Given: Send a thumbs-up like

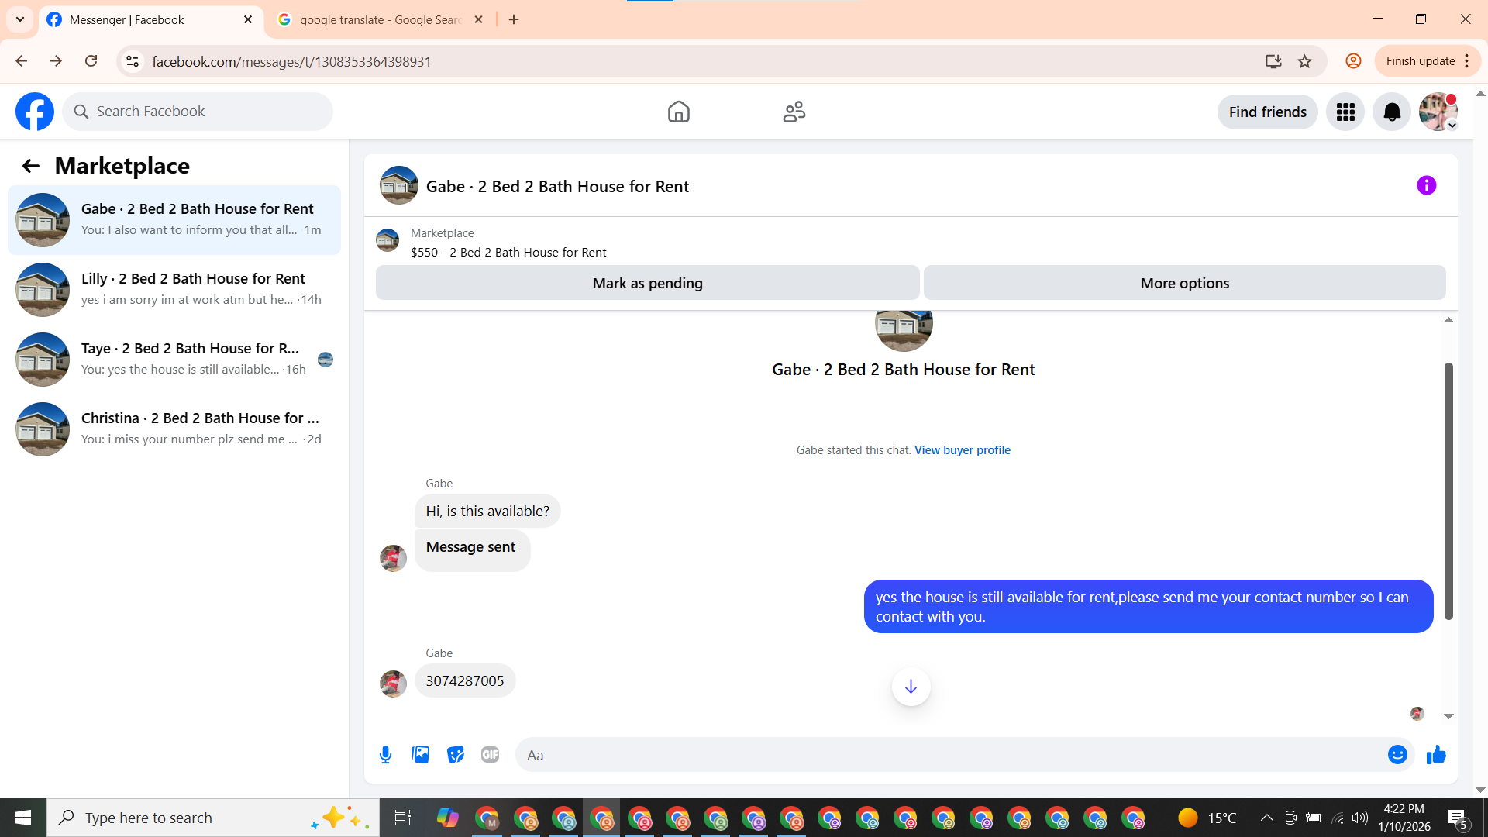Looking at the screenshot, I should coord(1436,754).
